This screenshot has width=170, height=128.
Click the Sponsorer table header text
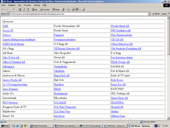(x=8, y=22)
